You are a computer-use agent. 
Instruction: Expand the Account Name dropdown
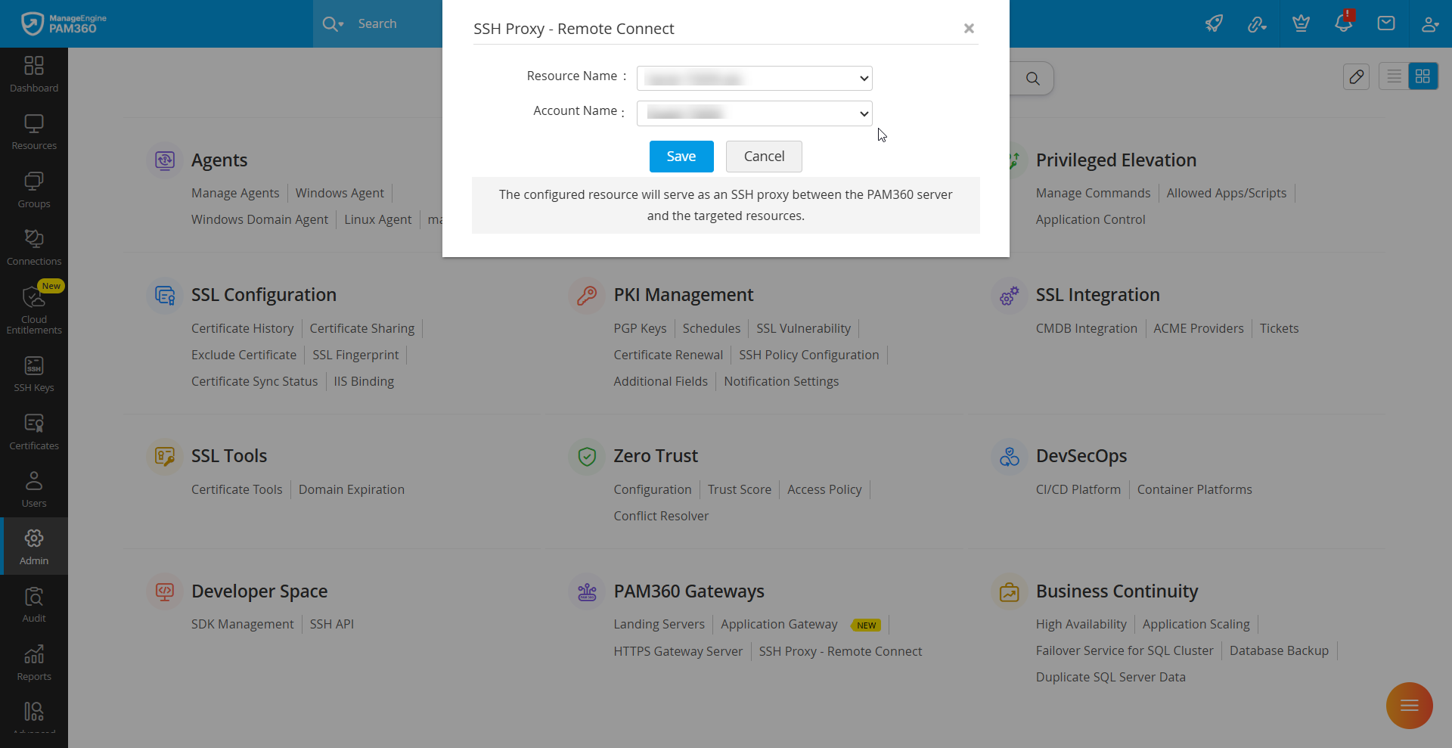[x=754, y=113]
